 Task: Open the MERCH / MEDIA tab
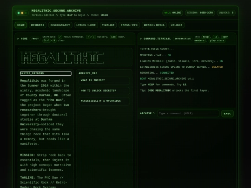point(154,25)
